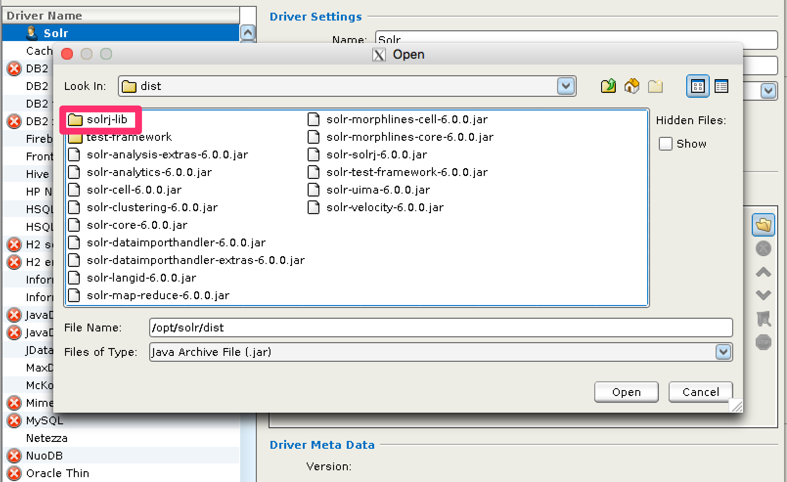Enable Show hidden files checkbox
Image resolution: width=787 pixels, height=482 pixels.
coord(665,144)
